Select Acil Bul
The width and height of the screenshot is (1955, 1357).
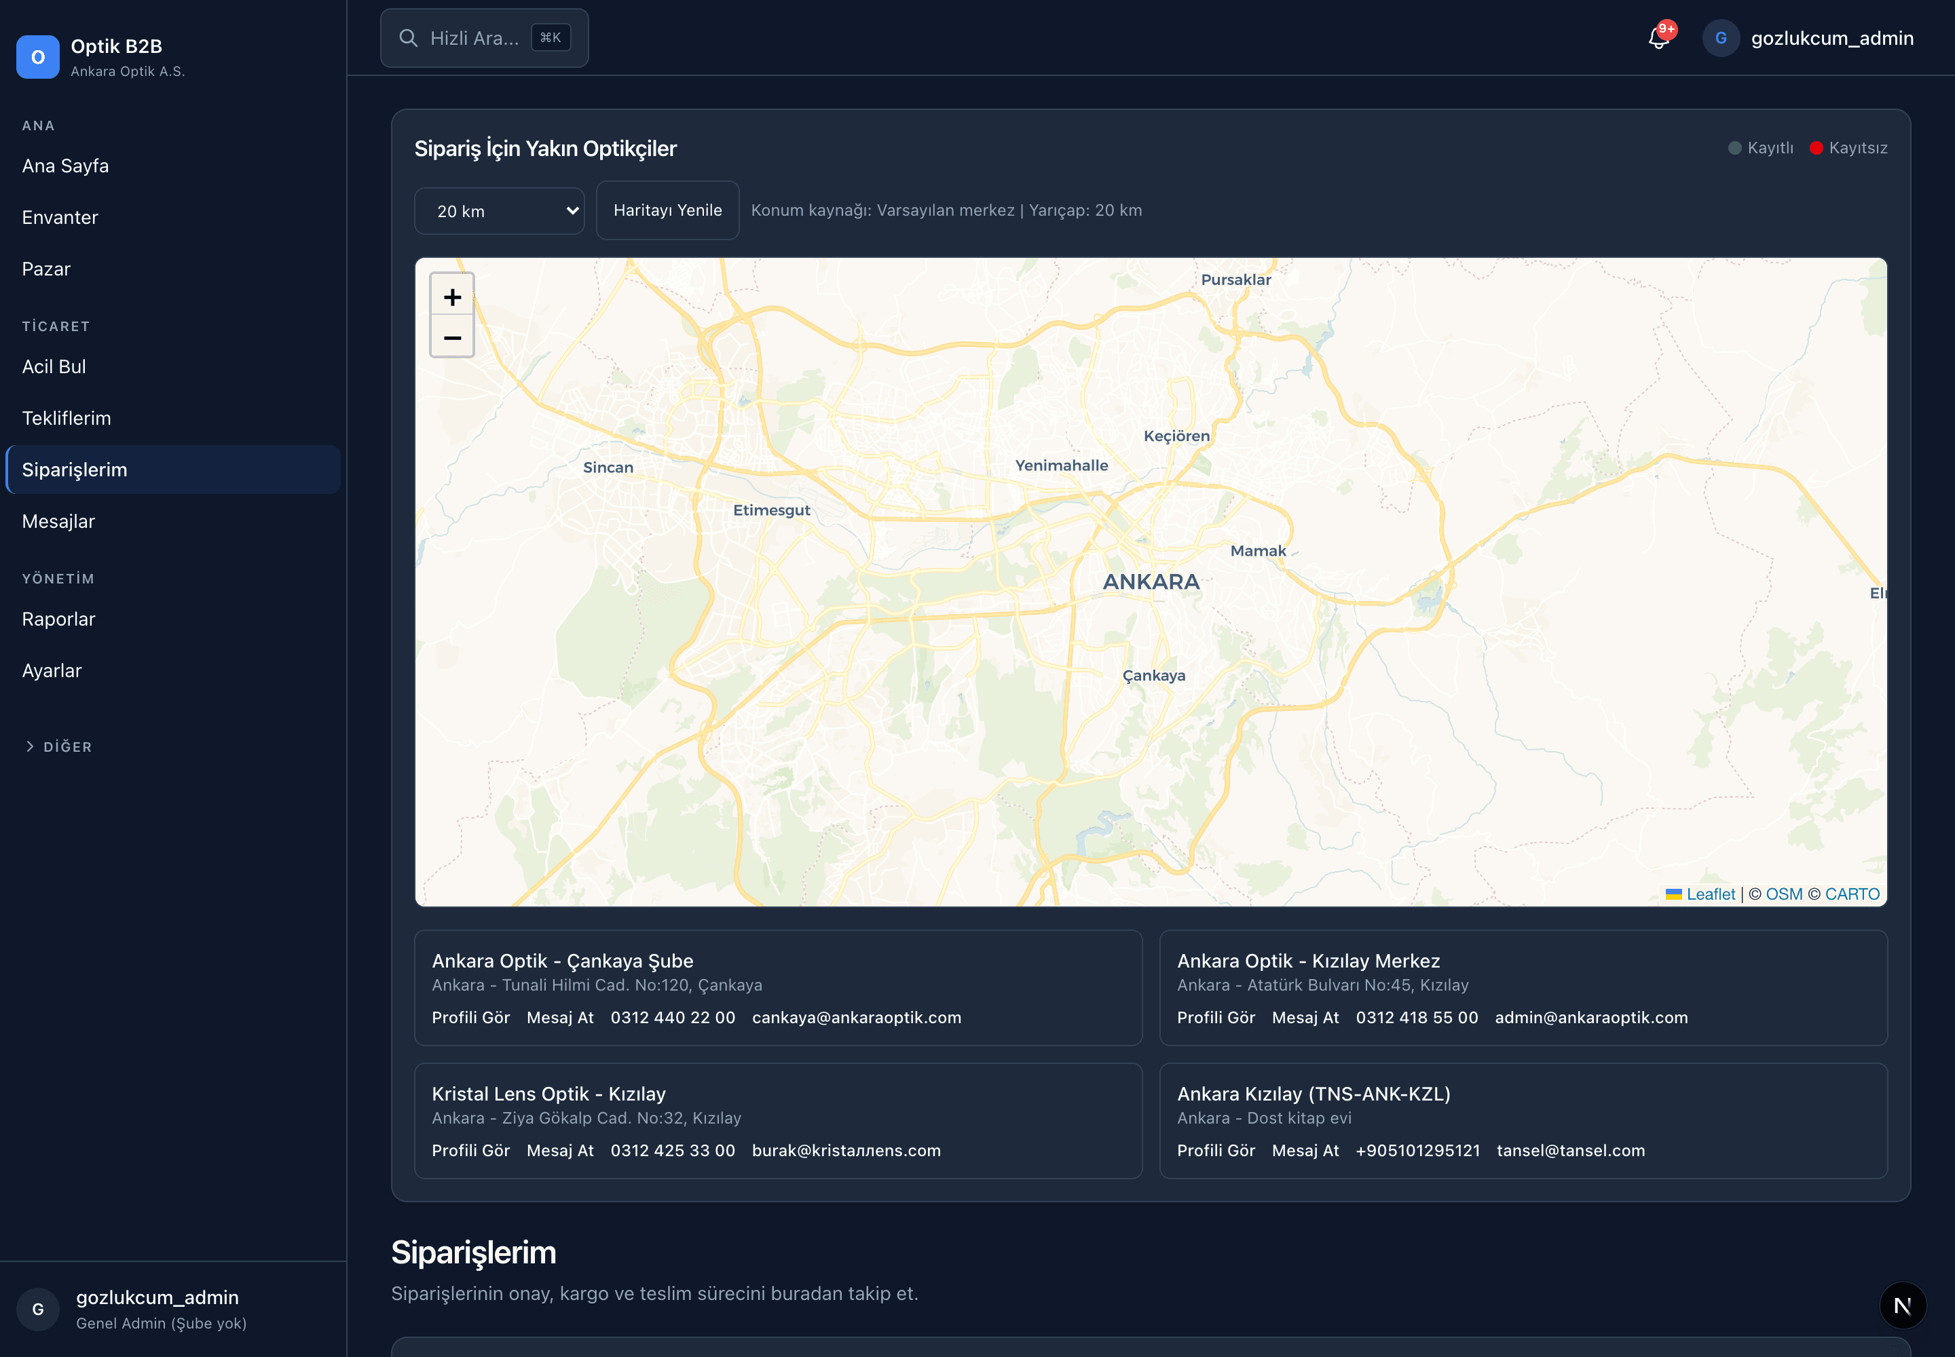(x=172, y=366)
